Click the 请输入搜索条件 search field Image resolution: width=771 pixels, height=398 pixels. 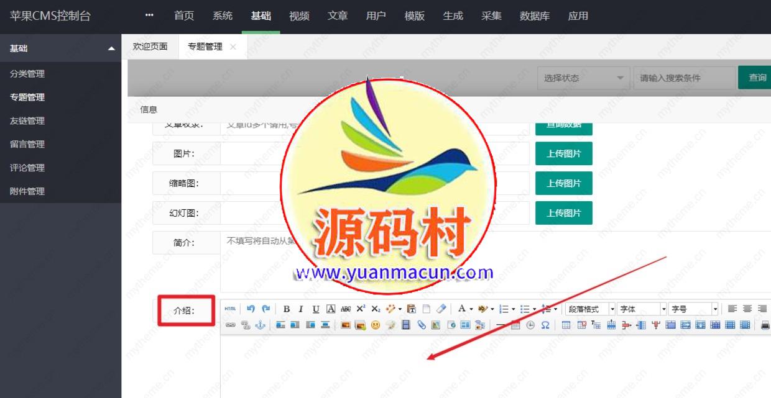click(x=684, y=78)
